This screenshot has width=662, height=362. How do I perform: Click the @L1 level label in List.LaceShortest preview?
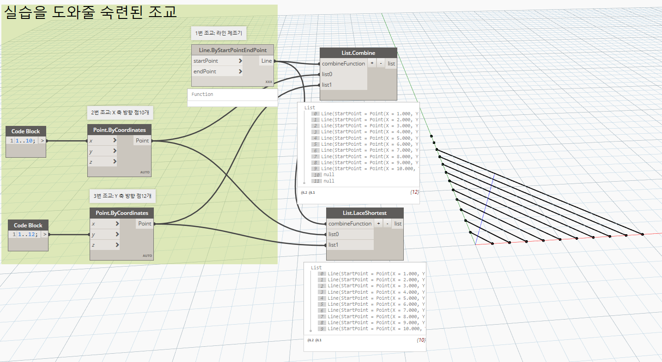[x=319, y=340]
